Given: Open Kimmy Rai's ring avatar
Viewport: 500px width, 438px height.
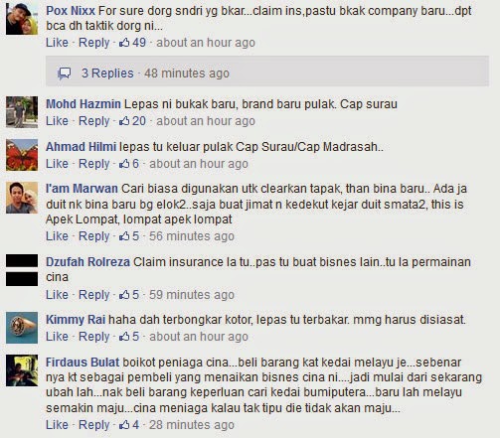Looking at the screenshot, I should [22, 328].
